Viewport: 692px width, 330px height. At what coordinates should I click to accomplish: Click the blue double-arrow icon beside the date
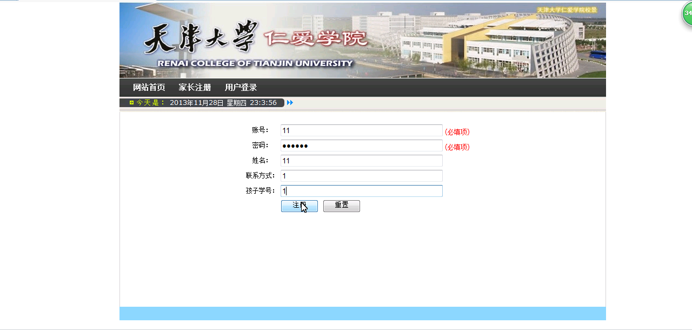[290, 103]
